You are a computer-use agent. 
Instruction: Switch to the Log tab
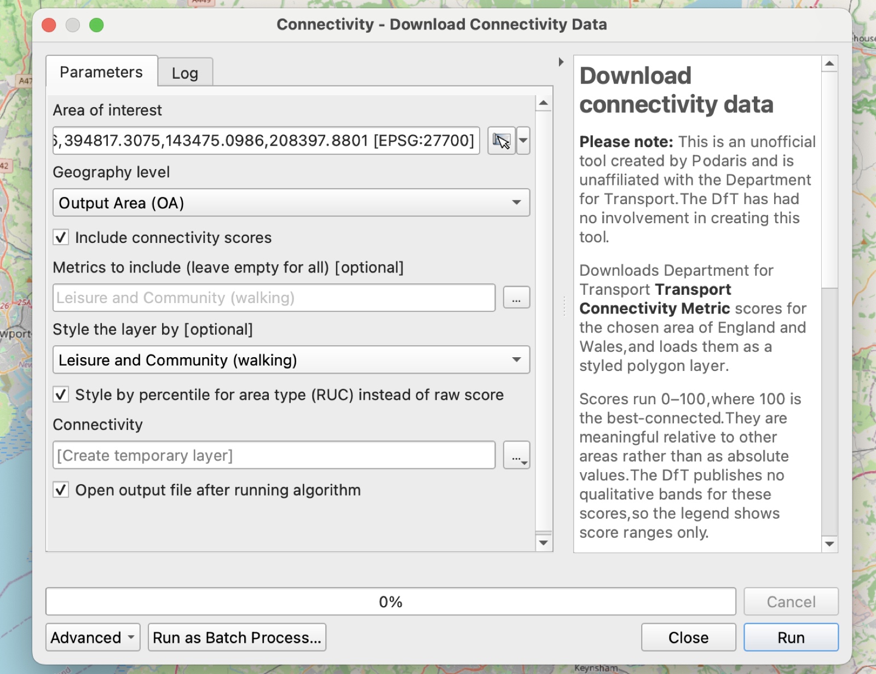pyautogui.click(x=185, y=73)
